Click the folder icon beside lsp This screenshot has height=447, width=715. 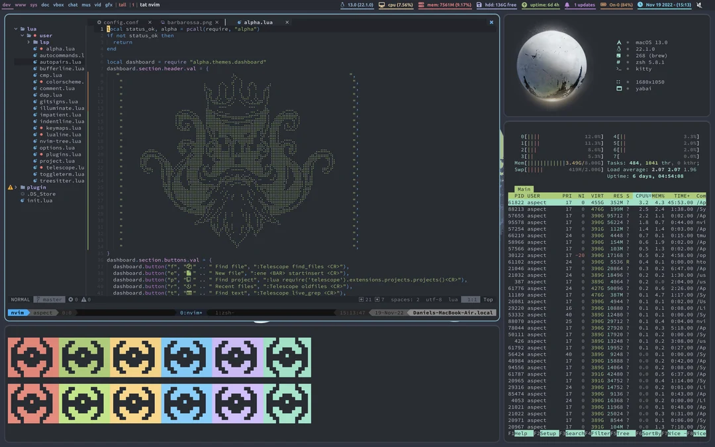click(35, 42)
